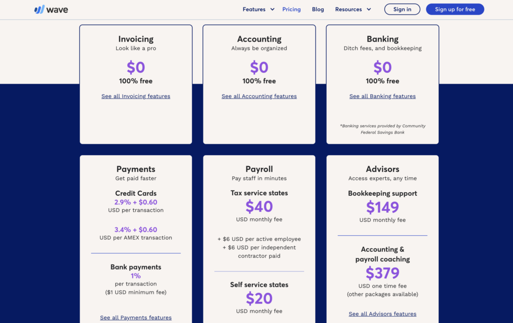Open the Resources menu

[348, 10]
